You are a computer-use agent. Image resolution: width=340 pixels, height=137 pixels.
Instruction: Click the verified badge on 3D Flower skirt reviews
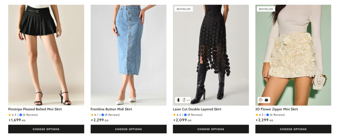[x=268, y=115]
